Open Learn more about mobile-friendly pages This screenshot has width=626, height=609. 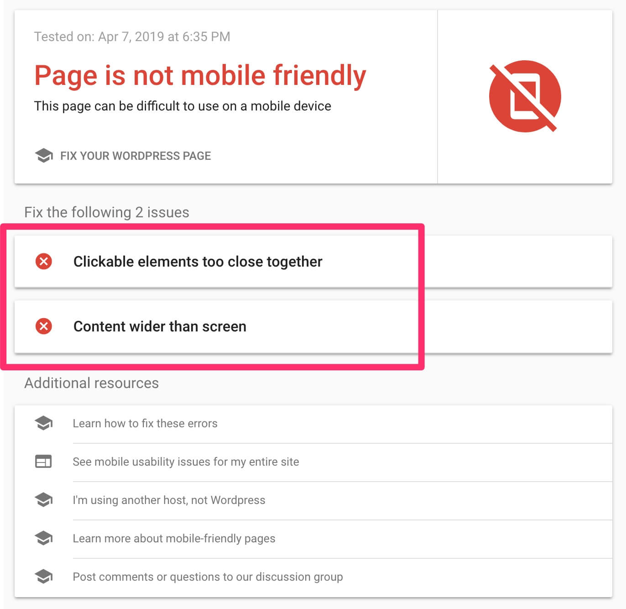tap(174, 538)
